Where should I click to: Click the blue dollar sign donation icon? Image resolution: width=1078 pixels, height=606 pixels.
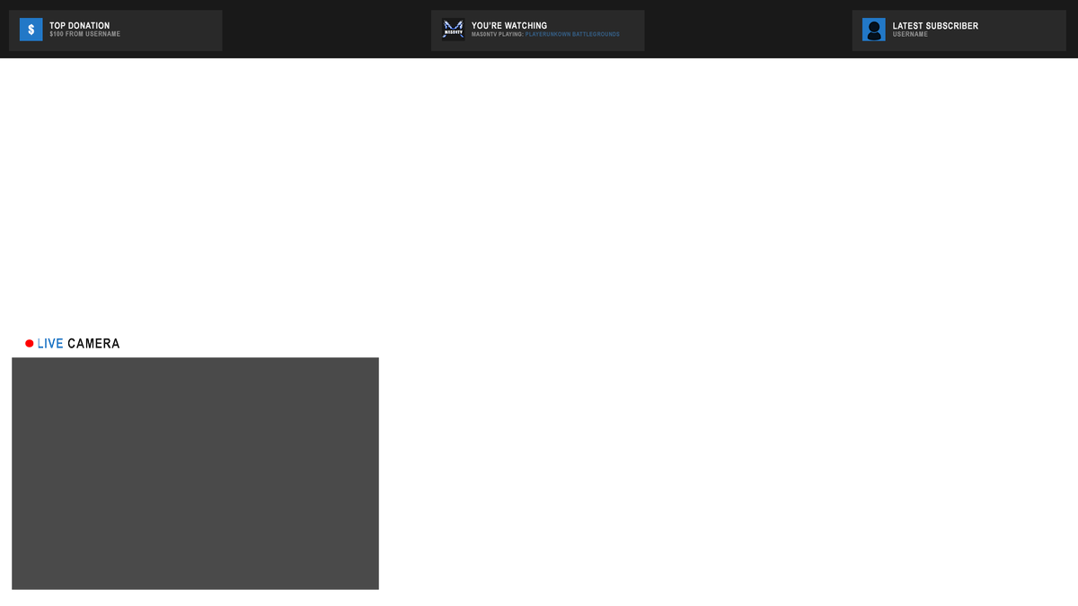(31, 30)
